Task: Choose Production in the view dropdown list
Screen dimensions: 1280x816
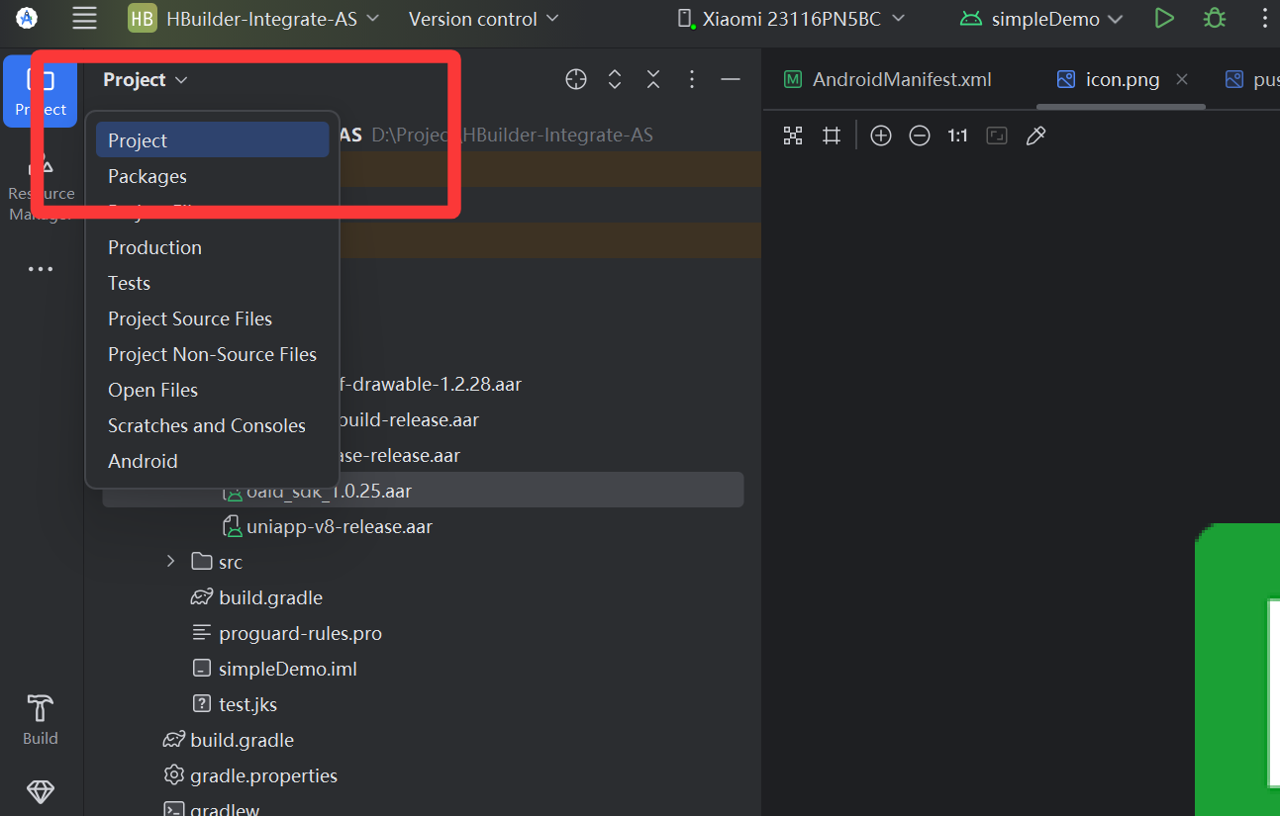Action: click(212, 247)
